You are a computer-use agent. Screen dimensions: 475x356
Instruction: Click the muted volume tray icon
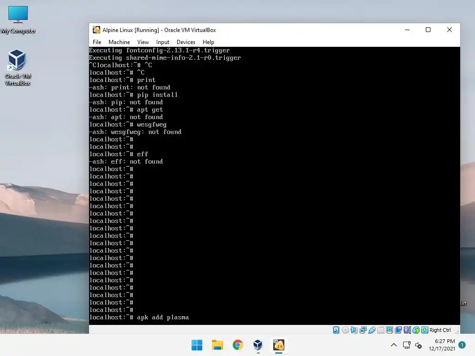418,345
